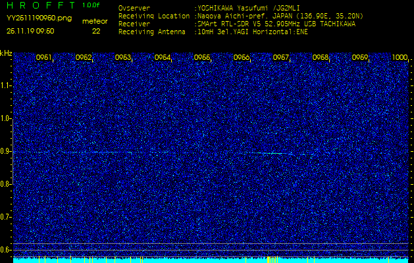Image resolution: width=414 pixels, height=263 pixels.
Task: Click the 0953 time tick label
Action: click(123, 57)
